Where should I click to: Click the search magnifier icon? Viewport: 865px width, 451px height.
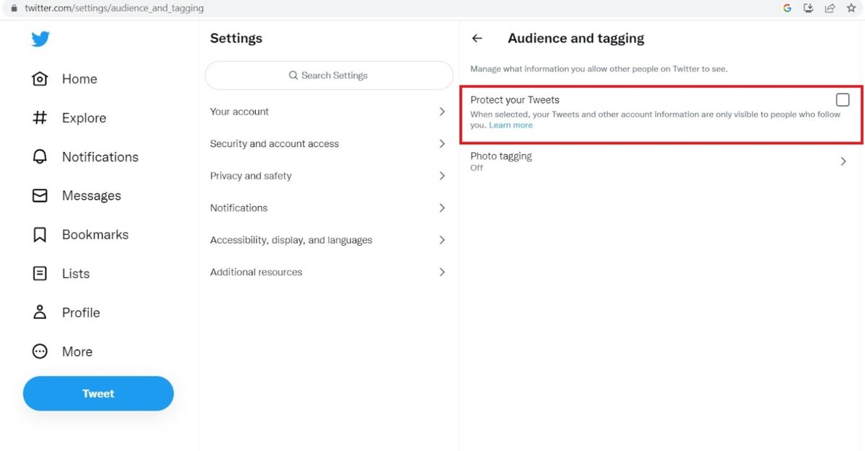[x=293, y=76]
